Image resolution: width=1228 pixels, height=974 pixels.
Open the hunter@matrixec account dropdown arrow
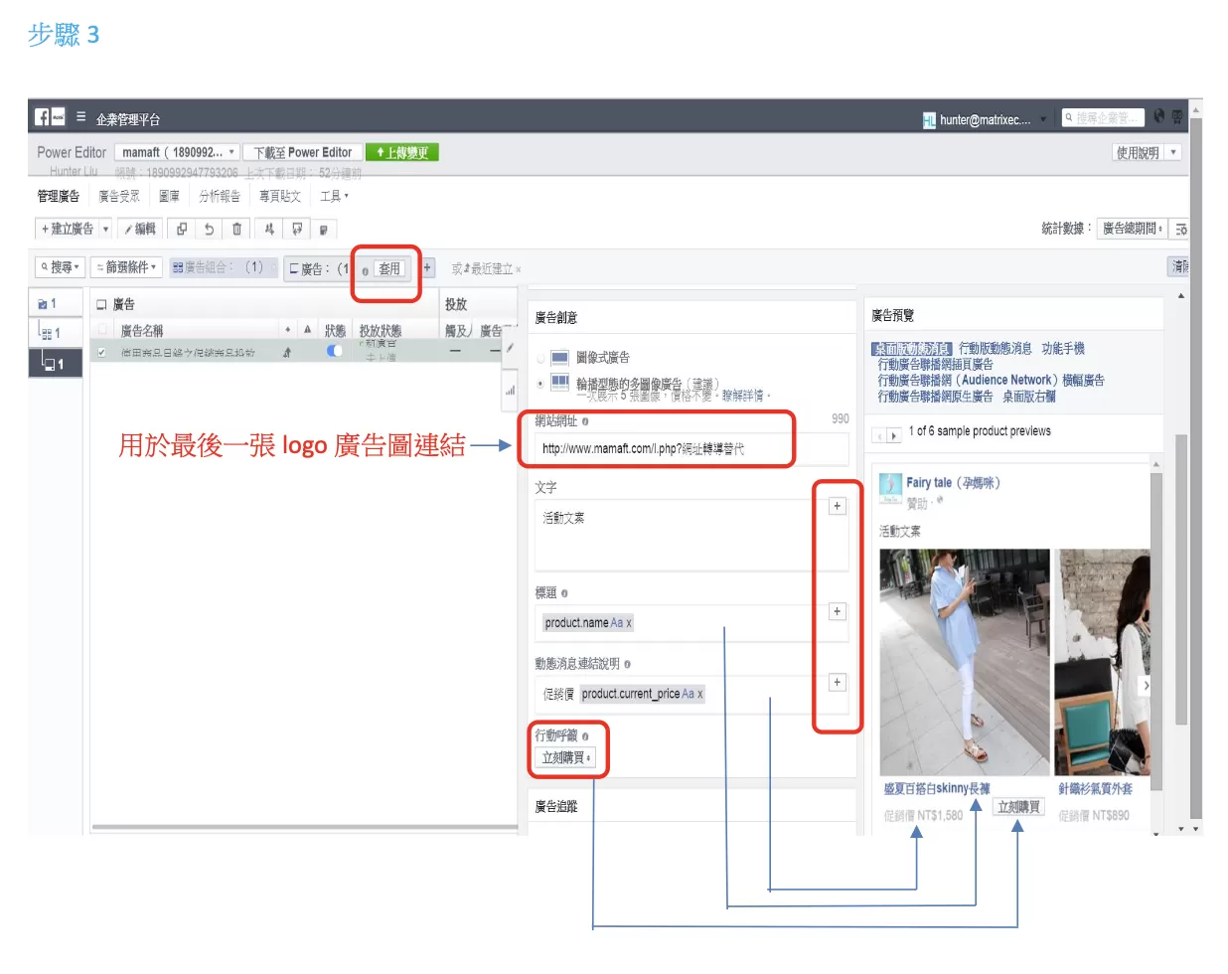1043,120
